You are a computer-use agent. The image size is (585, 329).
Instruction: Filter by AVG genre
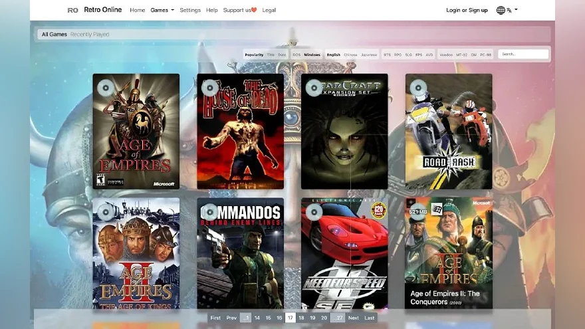429,55
